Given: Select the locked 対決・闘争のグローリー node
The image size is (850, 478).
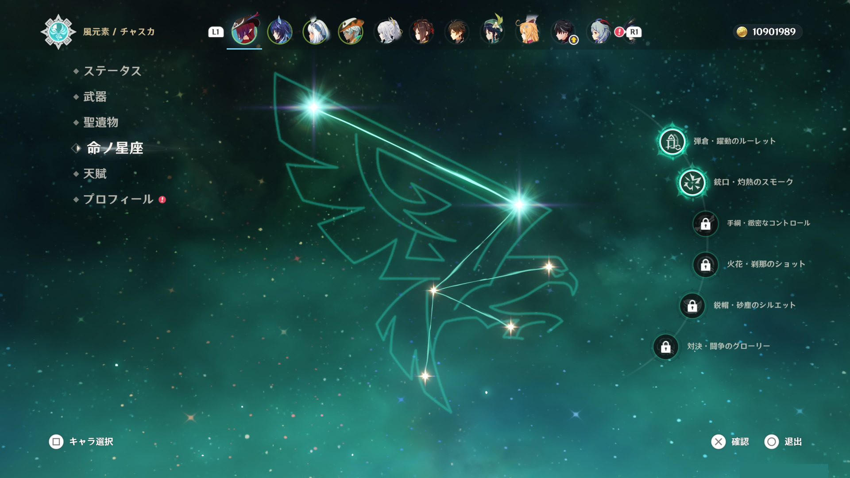Looking at the screenshot, I should pyautogui.click(x=665, y=347).
